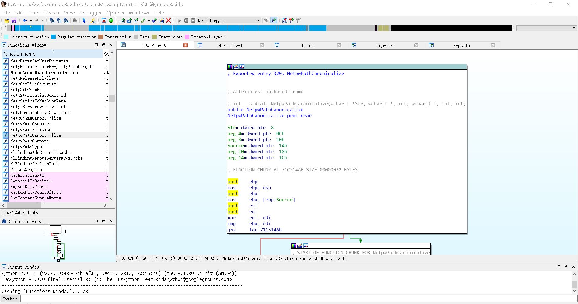
Task: Jump forward with the grey right arrow
Action: (36, 20)
